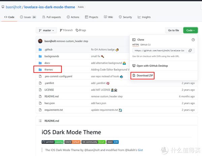Open the .pre-commit-config.yaml file
This screenshot has width=202, height=156.
(x=58, y=76)
